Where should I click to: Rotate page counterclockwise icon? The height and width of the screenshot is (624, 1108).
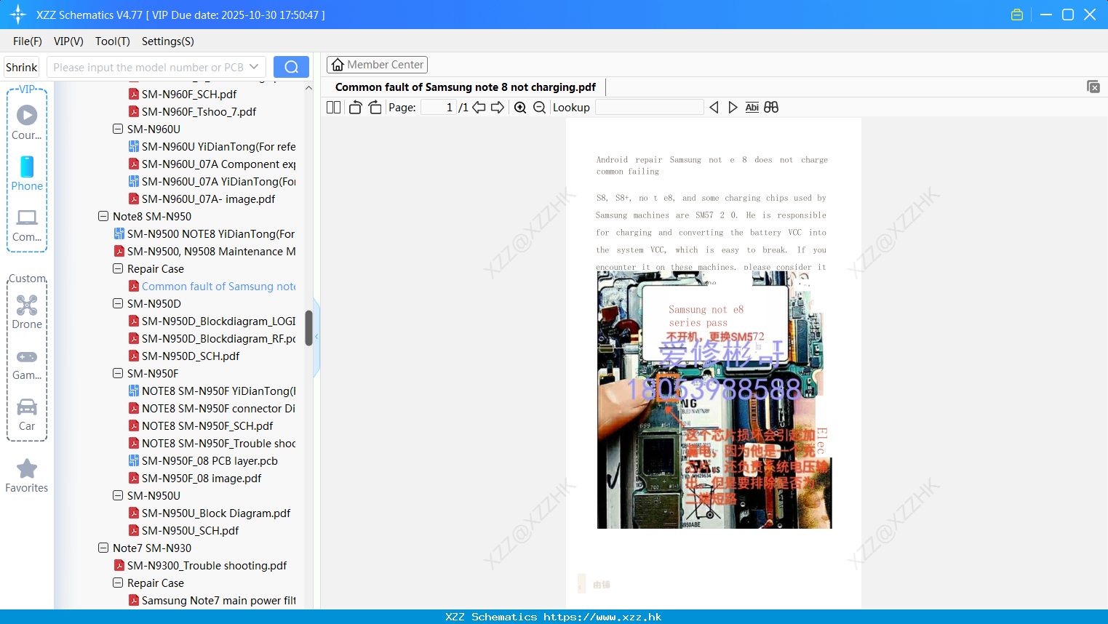(x=355, y=107)
